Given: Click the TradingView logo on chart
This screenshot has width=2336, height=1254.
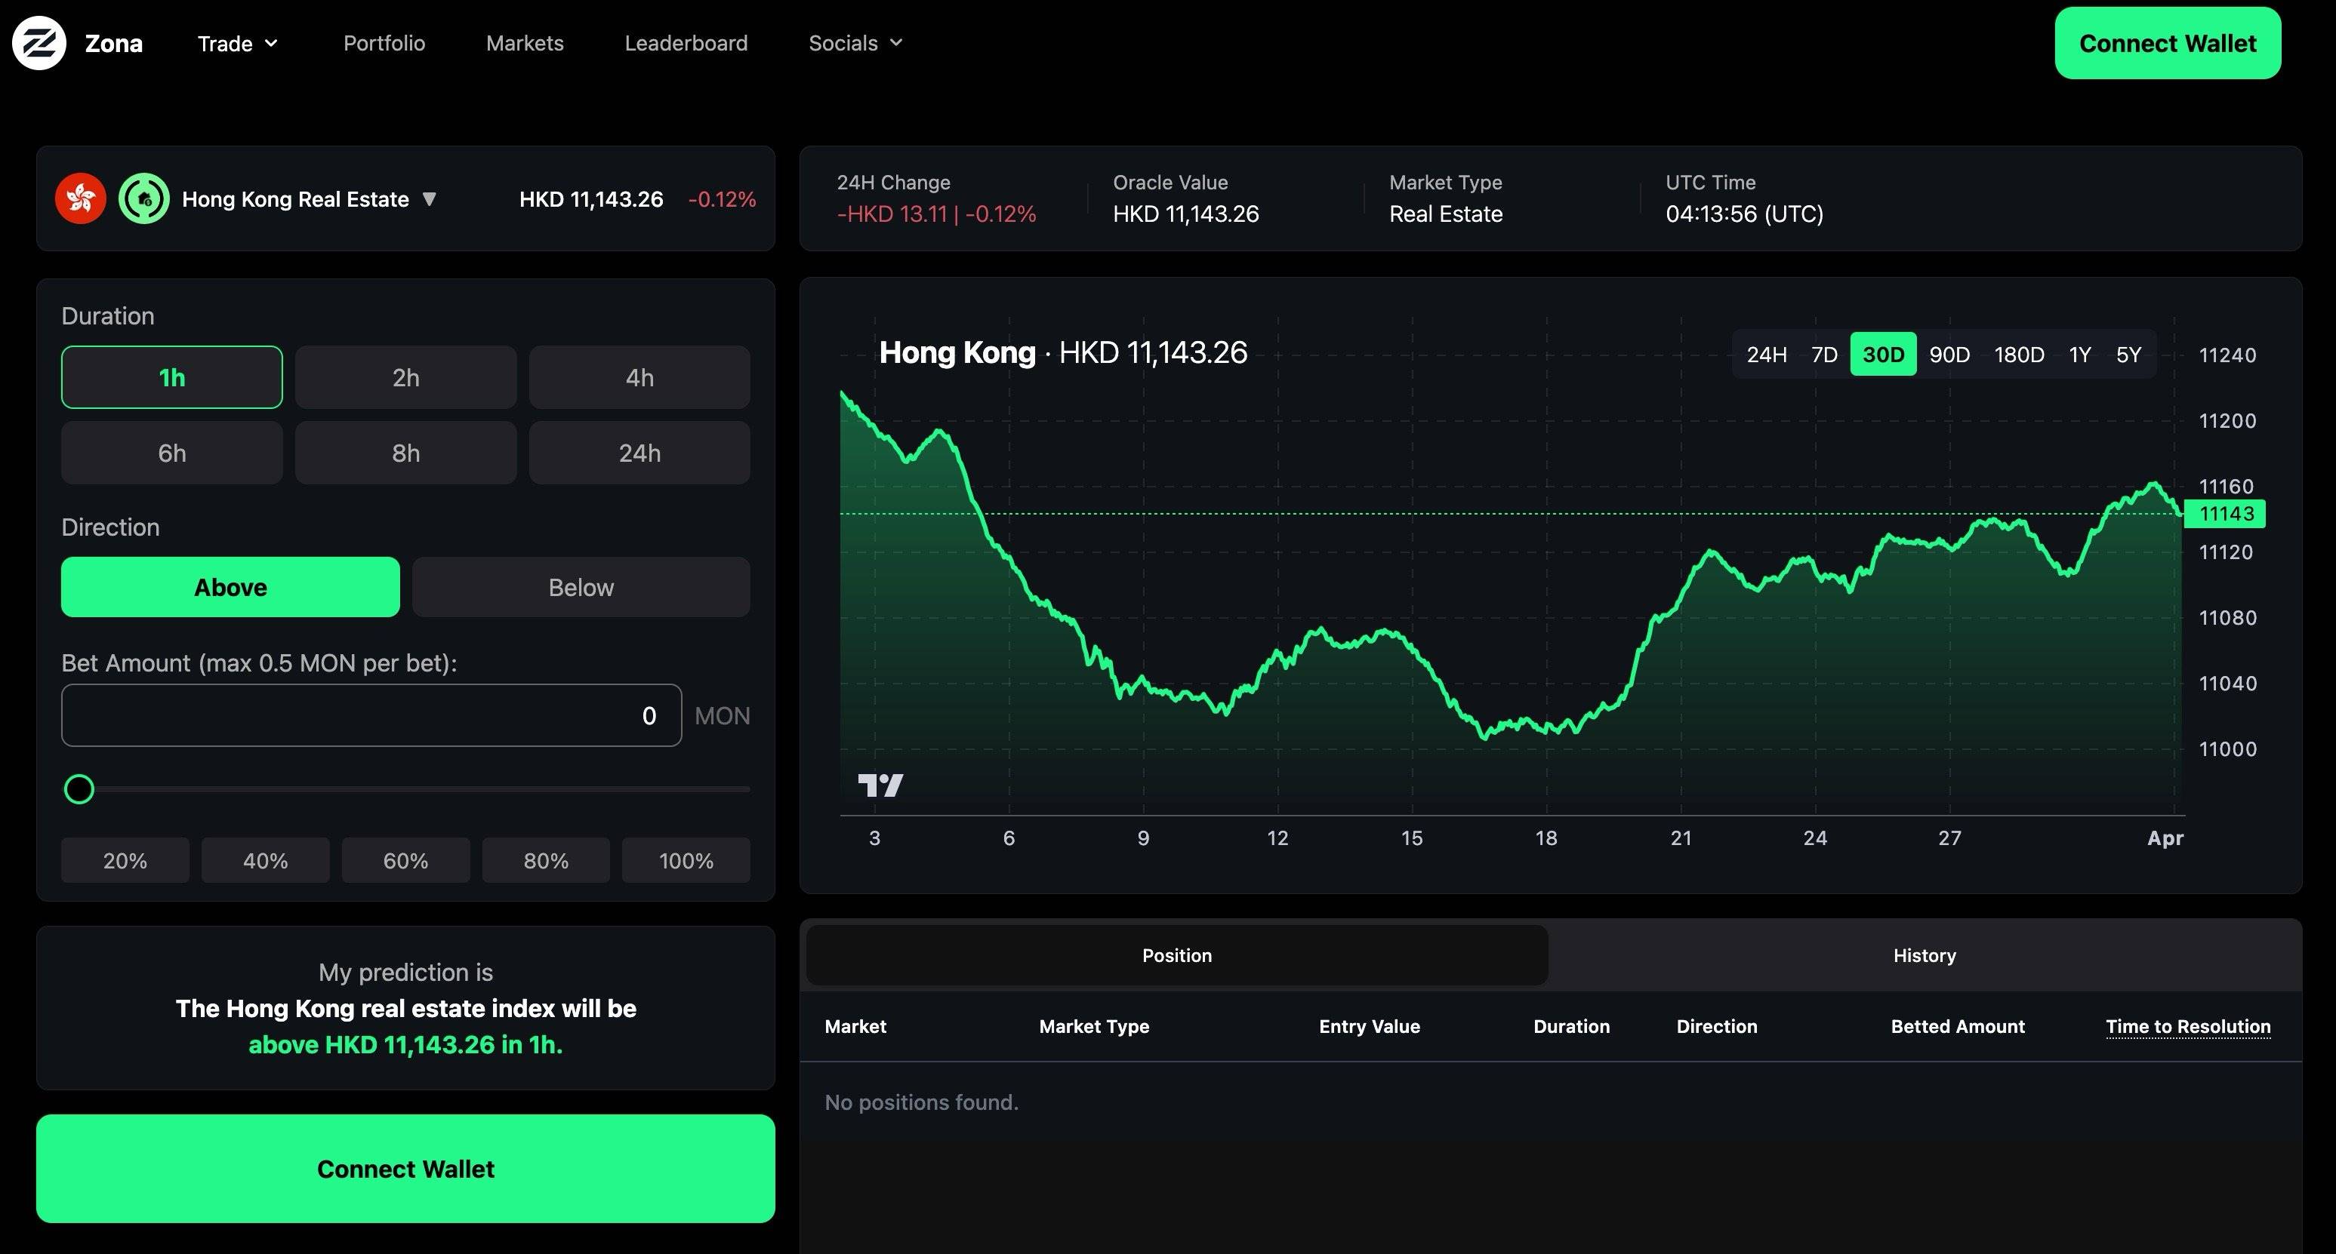Looking at the screenshot, I should [x=880, y=785].
